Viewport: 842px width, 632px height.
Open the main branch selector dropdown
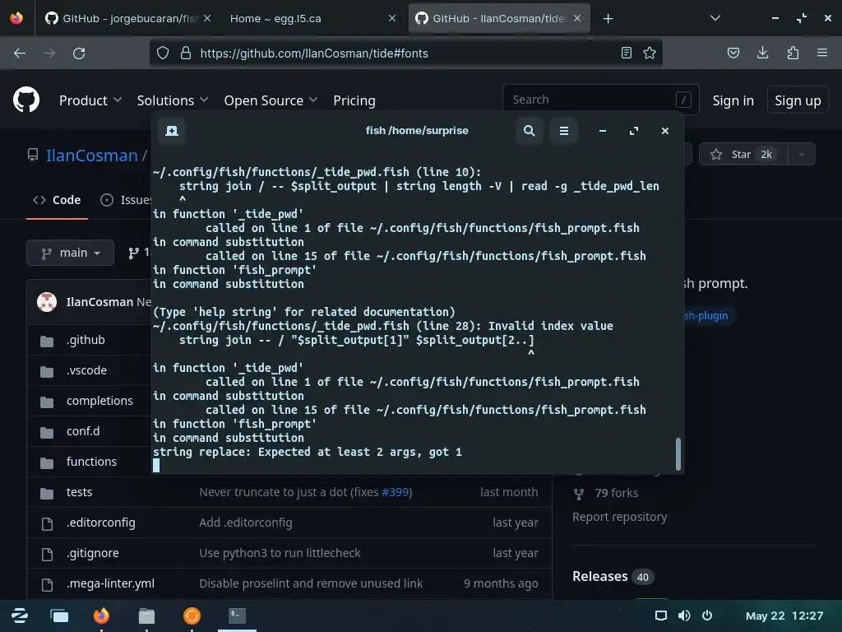click(x=71, y=253)
